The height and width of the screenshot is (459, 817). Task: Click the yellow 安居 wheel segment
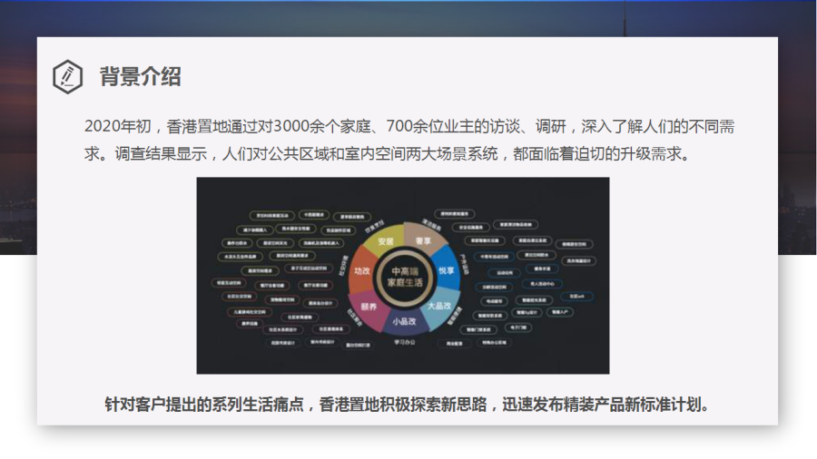385,239
